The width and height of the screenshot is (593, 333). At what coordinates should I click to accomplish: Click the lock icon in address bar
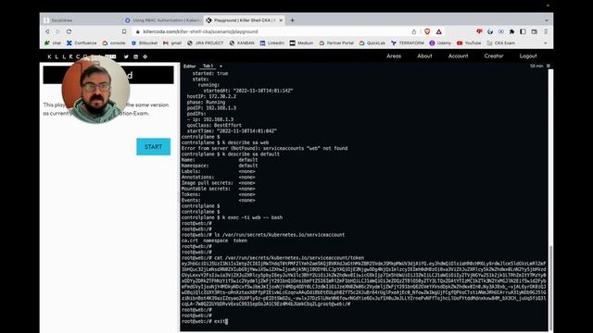point(138,31)
